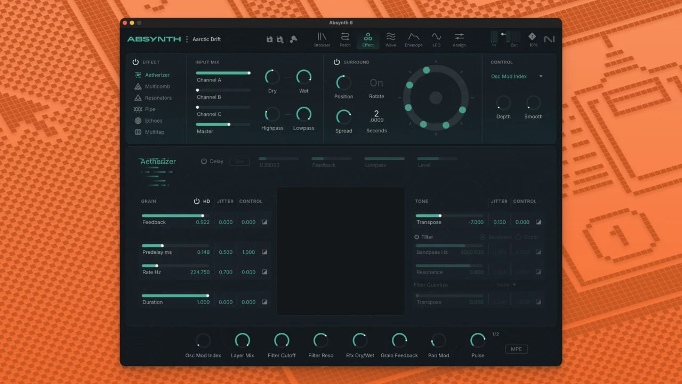Adjust the Channel A input slider

223,73
